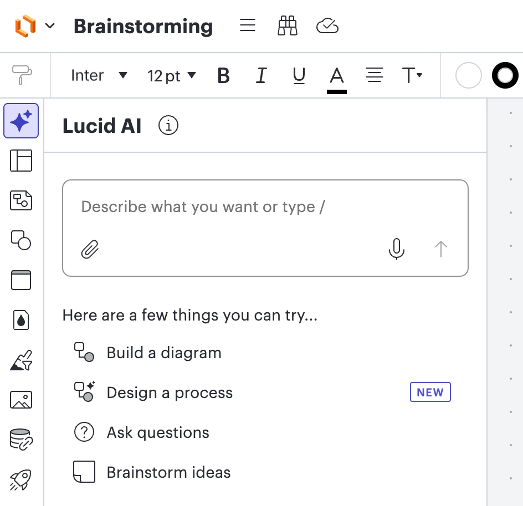The width and height of the screenshot is (523, 506).
Task: Select the paint roller format painter
Action: click(22, 75)
